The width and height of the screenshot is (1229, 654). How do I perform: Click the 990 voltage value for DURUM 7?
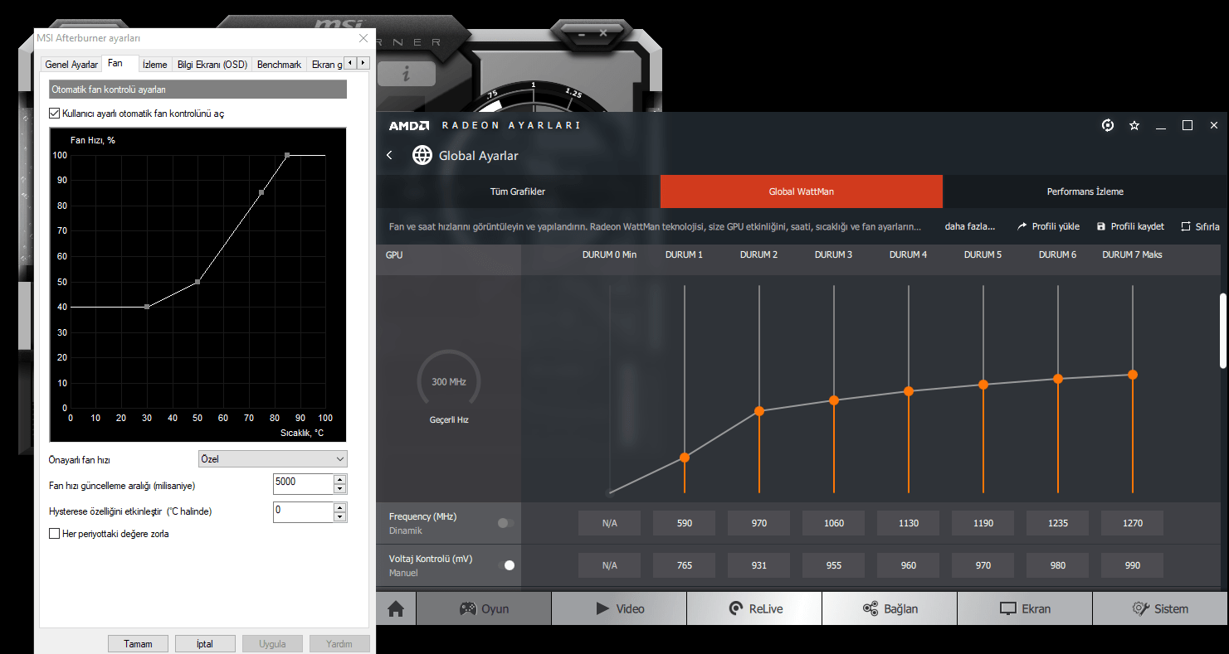[x=1133, y=565]
